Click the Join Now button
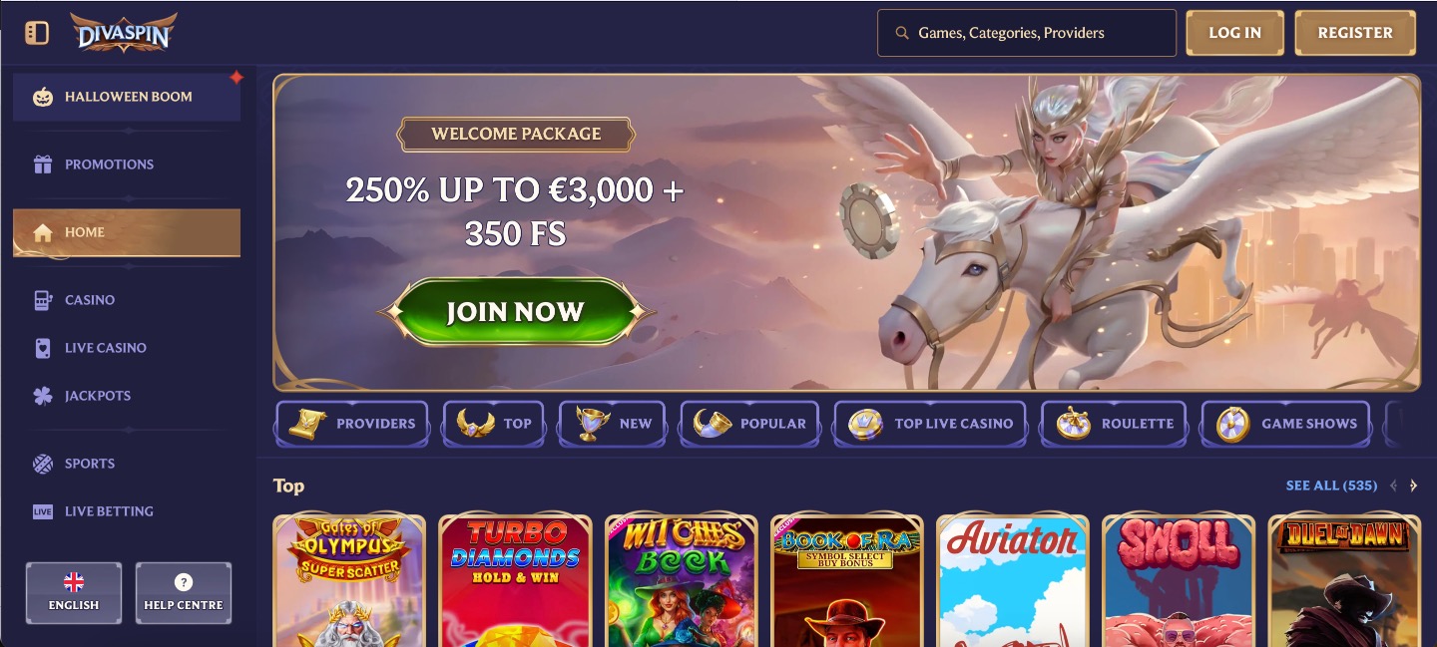Screen dimensions: 1437x647 515,312
